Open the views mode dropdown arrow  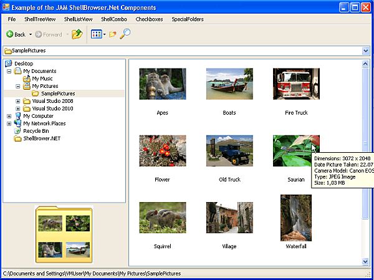click(x=104, y=34)
